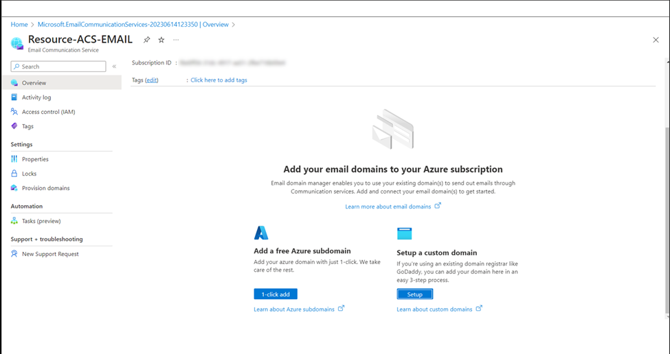Viewport: 670px width, 354px height.
Task: Click the Settings section heading
Action: pyautogui.click(x=21, y=145)
